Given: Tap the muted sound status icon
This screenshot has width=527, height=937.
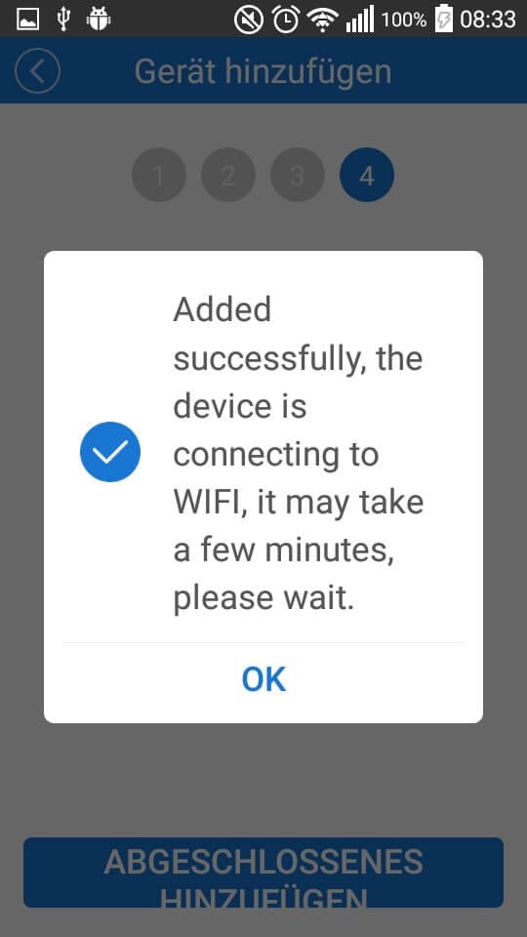Looking at the screenshot, I should pos(249,20).
